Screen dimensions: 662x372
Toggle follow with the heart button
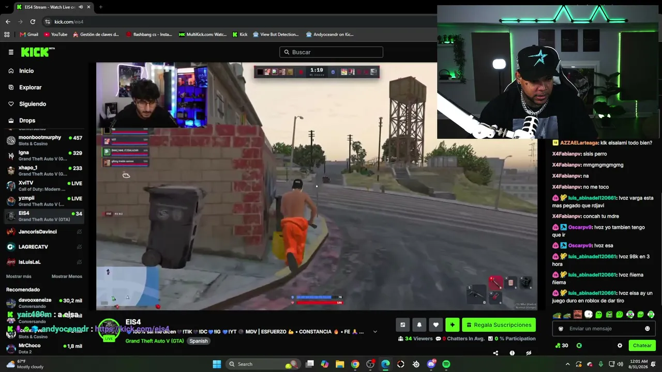(x=436, y=325)
